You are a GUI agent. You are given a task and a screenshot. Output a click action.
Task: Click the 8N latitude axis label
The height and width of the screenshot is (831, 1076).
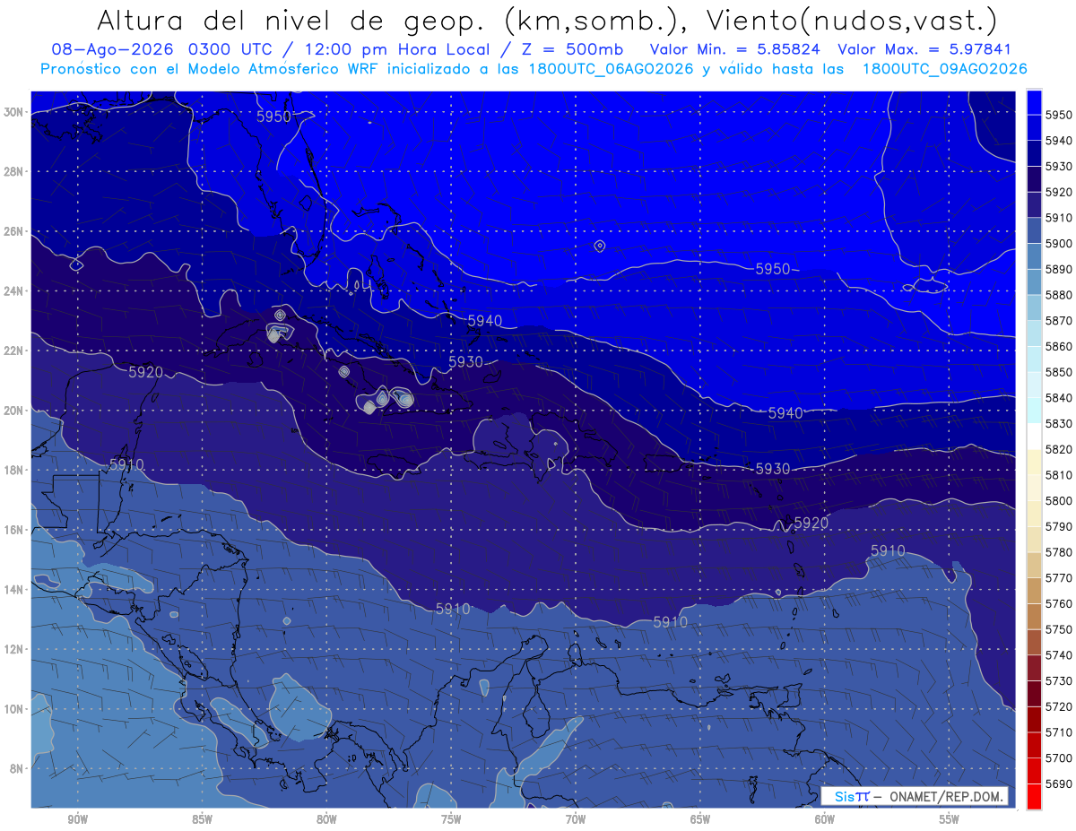point(18,768)
